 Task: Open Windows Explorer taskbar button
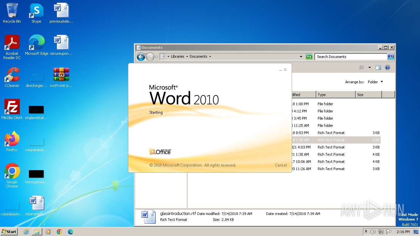coord(37,232)
